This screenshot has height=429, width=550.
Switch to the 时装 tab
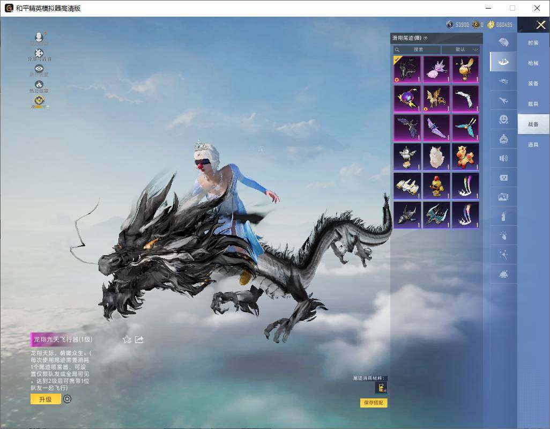click(533, 43)
